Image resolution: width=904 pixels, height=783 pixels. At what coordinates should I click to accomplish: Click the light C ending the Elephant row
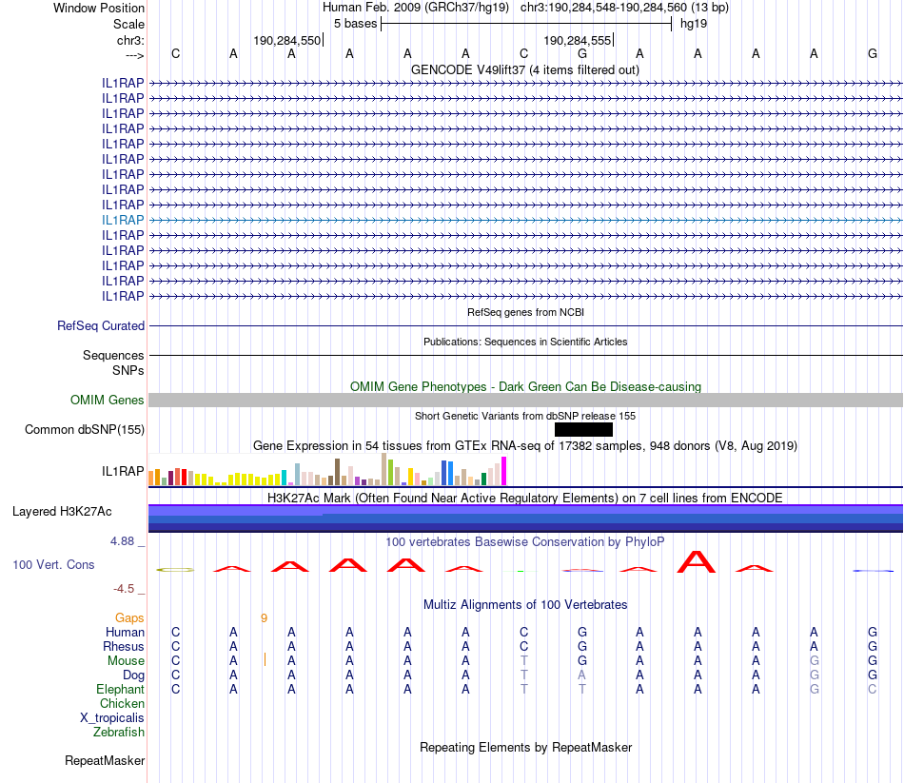pyautogui.click(x=873, y=690)
